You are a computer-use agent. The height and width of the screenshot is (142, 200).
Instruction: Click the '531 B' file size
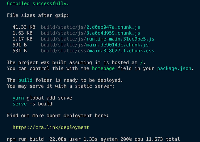click(20, 51)
